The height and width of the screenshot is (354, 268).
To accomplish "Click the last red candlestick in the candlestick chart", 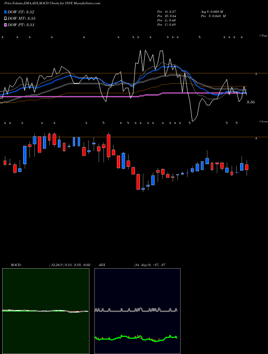I will tap(247, 167).
